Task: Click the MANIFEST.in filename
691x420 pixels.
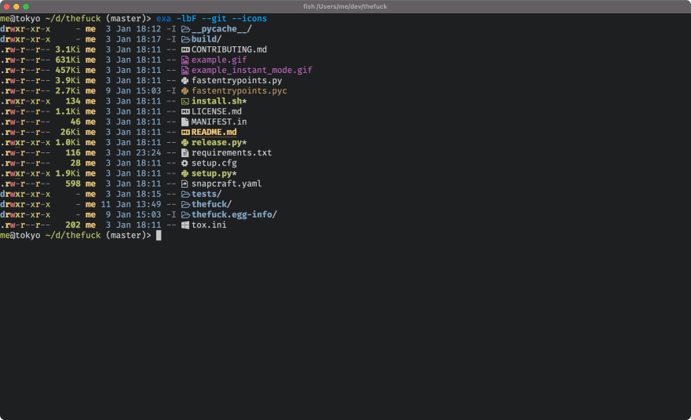Action: coord(219,122)
